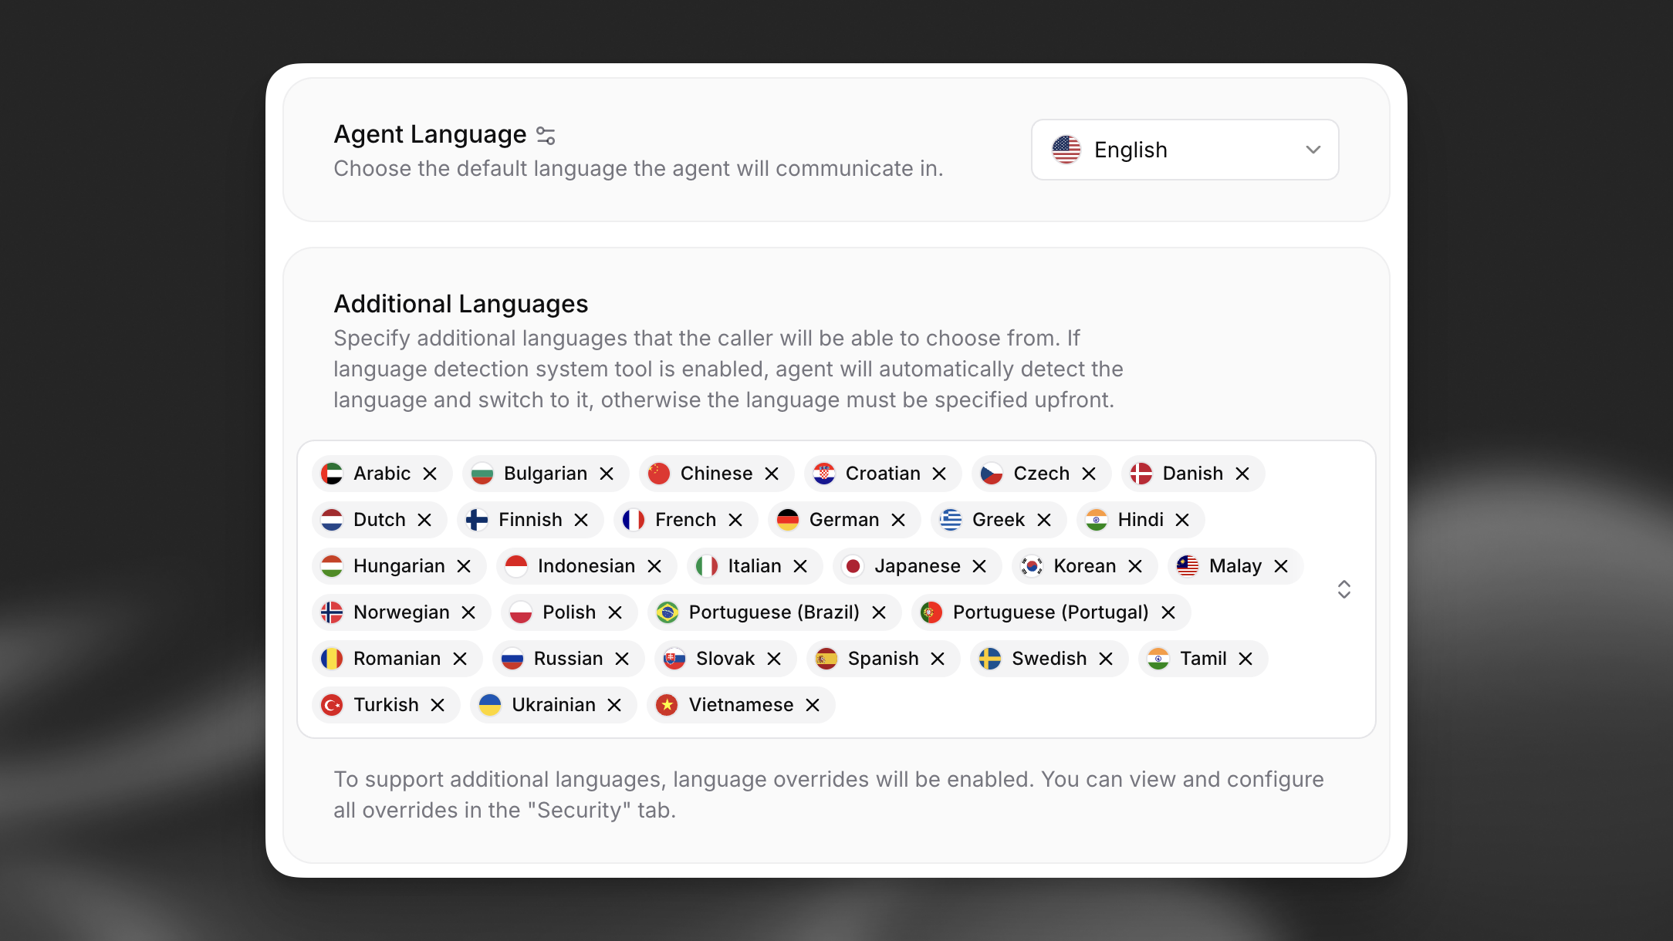Open the default agent language dropdown
Screen dimensions: 1673x941
click(x=1185, y=150)
